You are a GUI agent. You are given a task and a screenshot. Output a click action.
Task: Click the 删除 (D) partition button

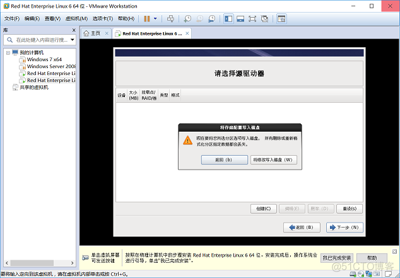tap(321, 209)
